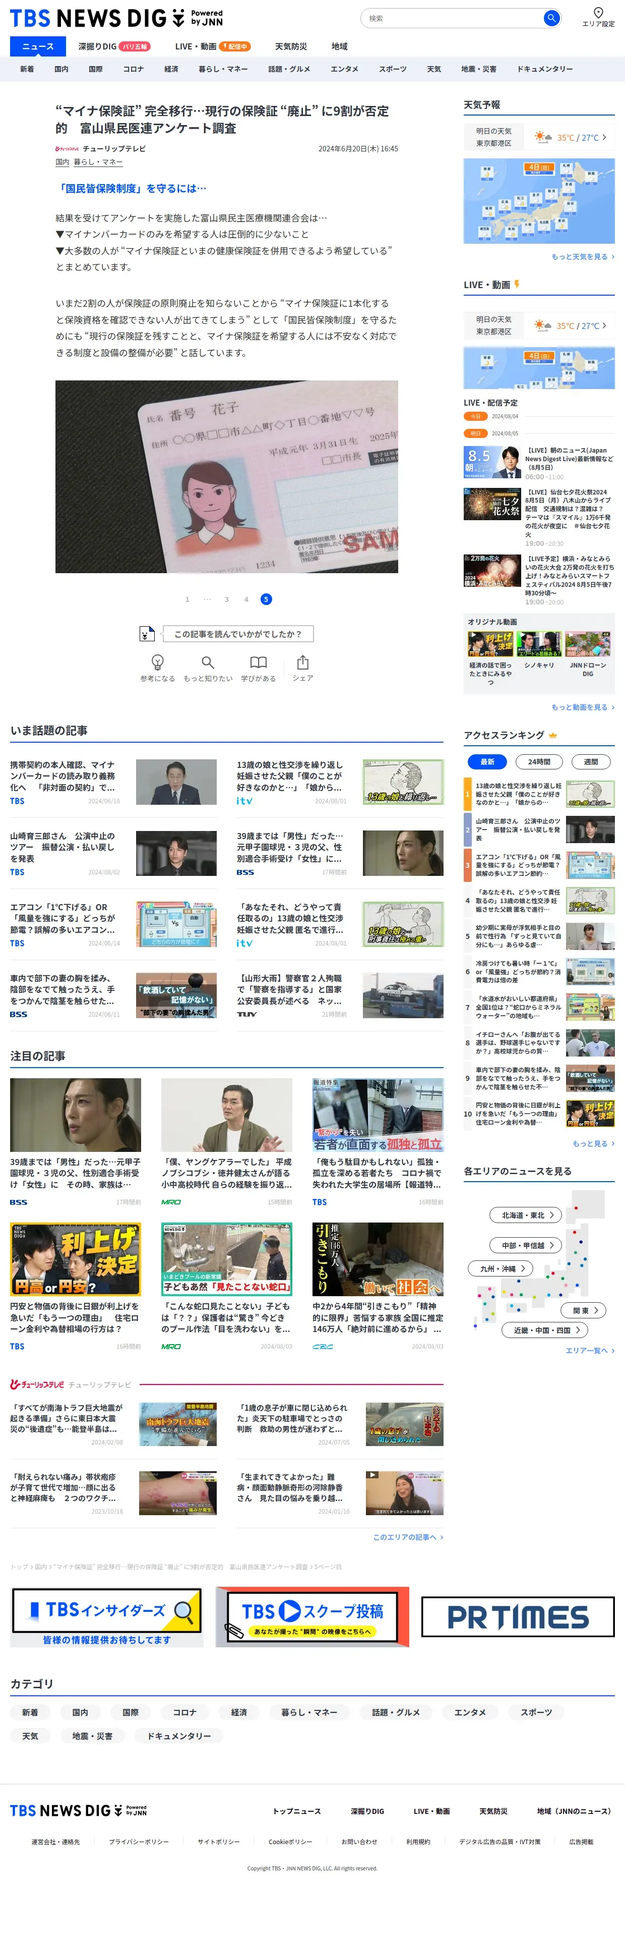Image resolution: width=625 pixels, height=1939 pixels.
Task: Go to article page 1
Action: (187, 599)
